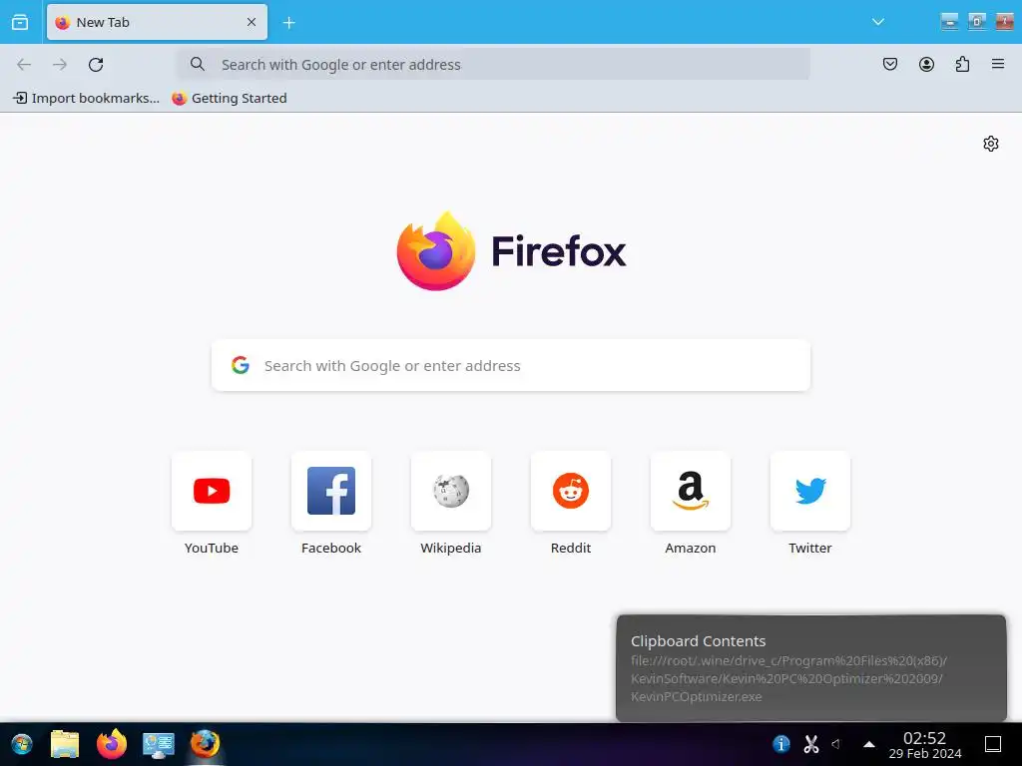Click Import bookmarks toolbar item

pos(86,98)
